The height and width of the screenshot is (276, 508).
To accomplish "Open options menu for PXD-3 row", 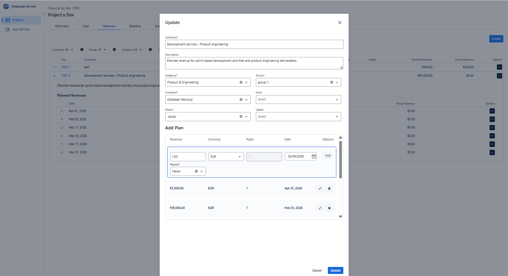I will [x=499, y=76].
